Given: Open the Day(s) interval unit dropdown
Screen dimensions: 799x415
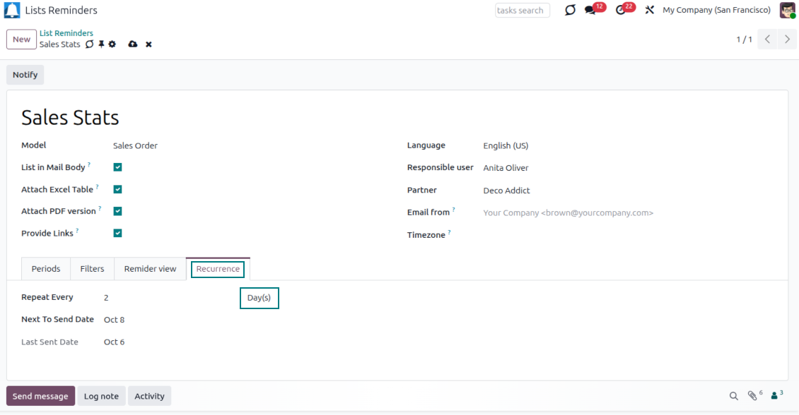Looking at the screenshot, I should 259,298.
